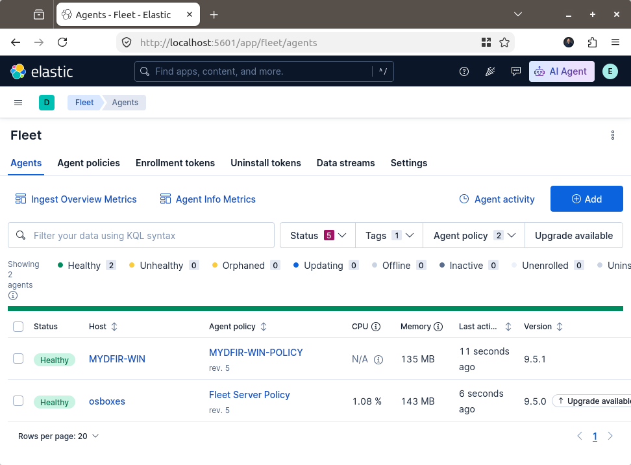Open Firefox View icon in title bar
This screenshot has height=465, width=631.
coord(39,15)
